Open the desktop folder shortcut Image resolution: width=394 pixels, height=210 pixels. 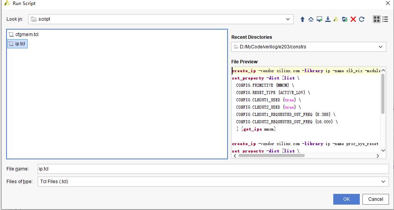[319, 19]
